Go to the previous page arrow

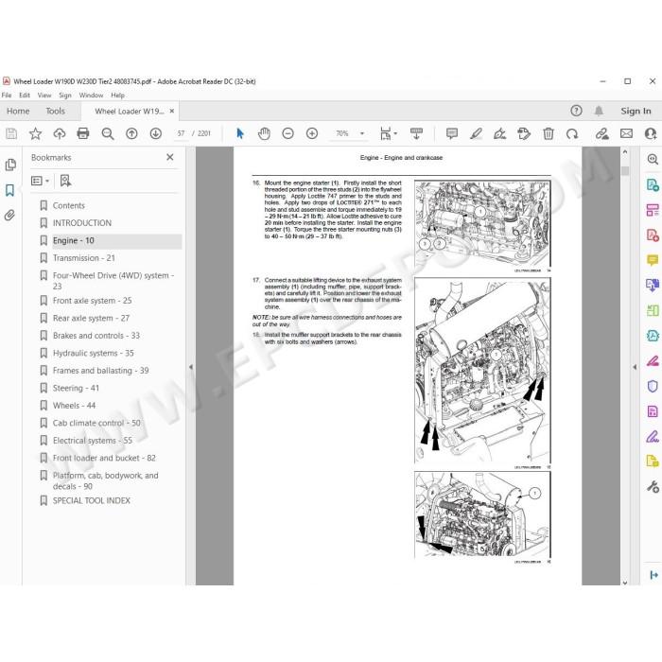click(131, 134)
